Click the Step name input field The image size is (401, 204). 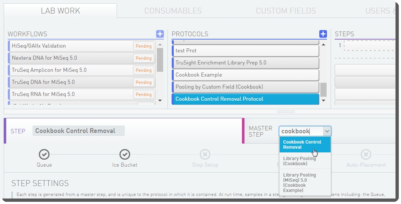78,131
